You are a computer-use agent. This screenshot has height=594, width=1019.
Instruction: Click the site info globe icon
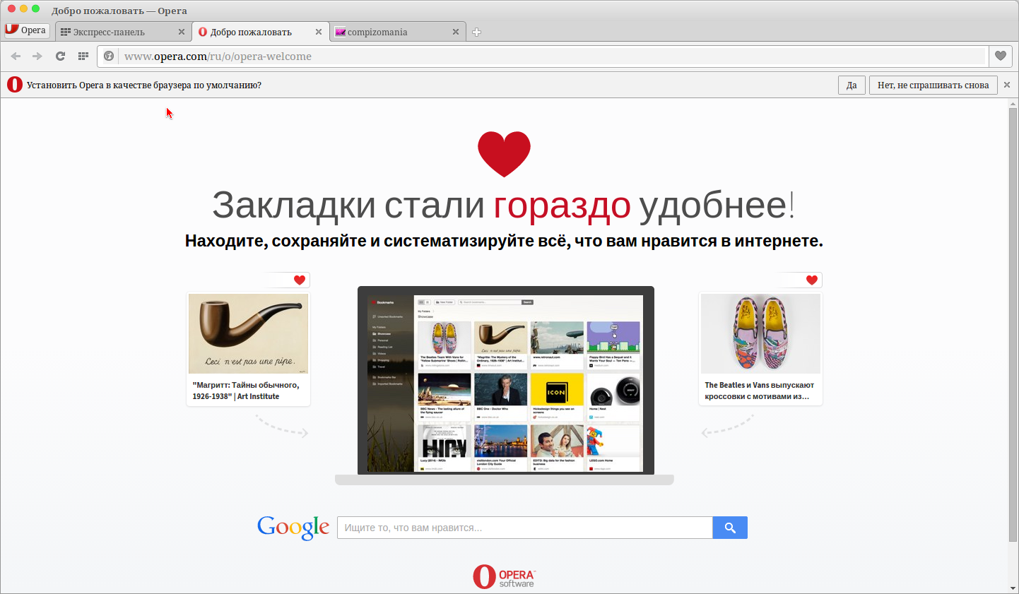(x=109, y=57)
